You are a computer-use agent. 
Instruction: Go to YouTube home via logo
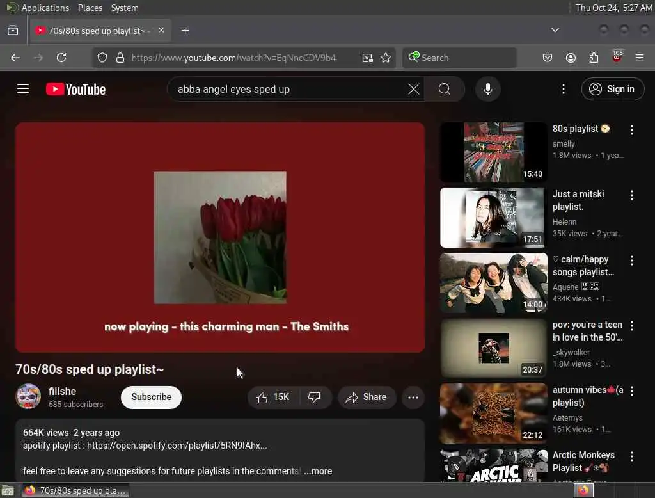(75, 89)
